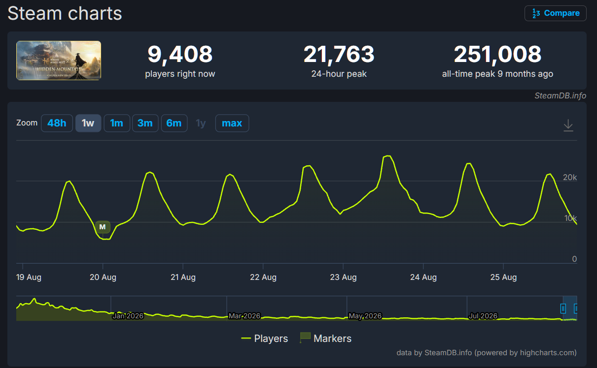597x368 pixels.
Task: Click the Steam charts heading
Action: (65, 13)
